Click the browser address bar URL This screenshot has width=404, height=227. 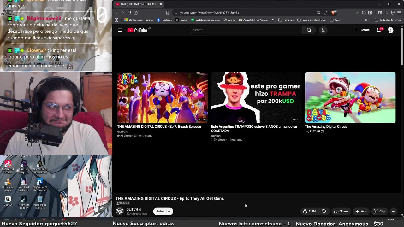[210, 13]
